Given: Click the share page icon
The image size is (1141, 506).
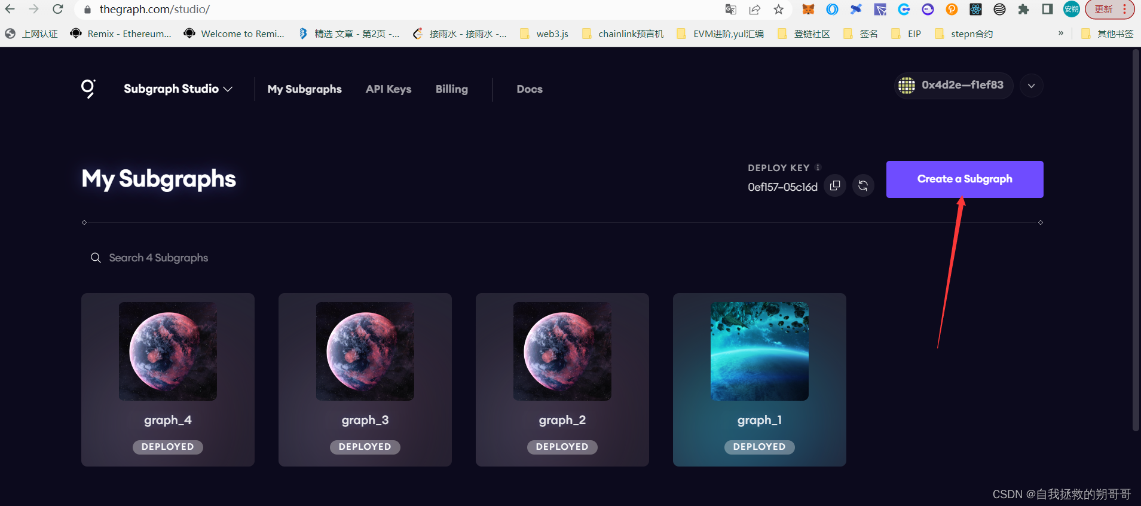Looking at the screenshot, I should 755,10.
